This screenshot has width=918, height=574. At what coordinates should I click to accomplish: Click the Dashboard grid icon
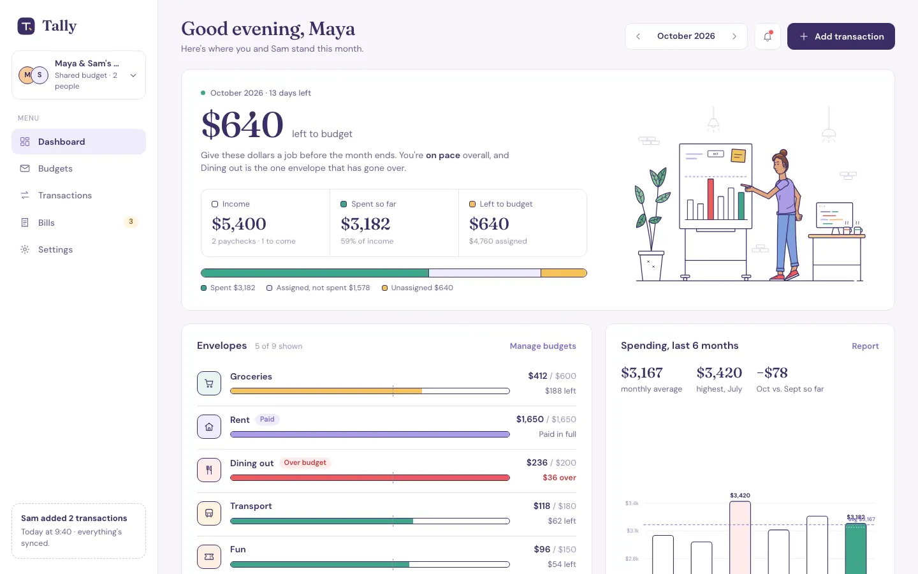25,142
